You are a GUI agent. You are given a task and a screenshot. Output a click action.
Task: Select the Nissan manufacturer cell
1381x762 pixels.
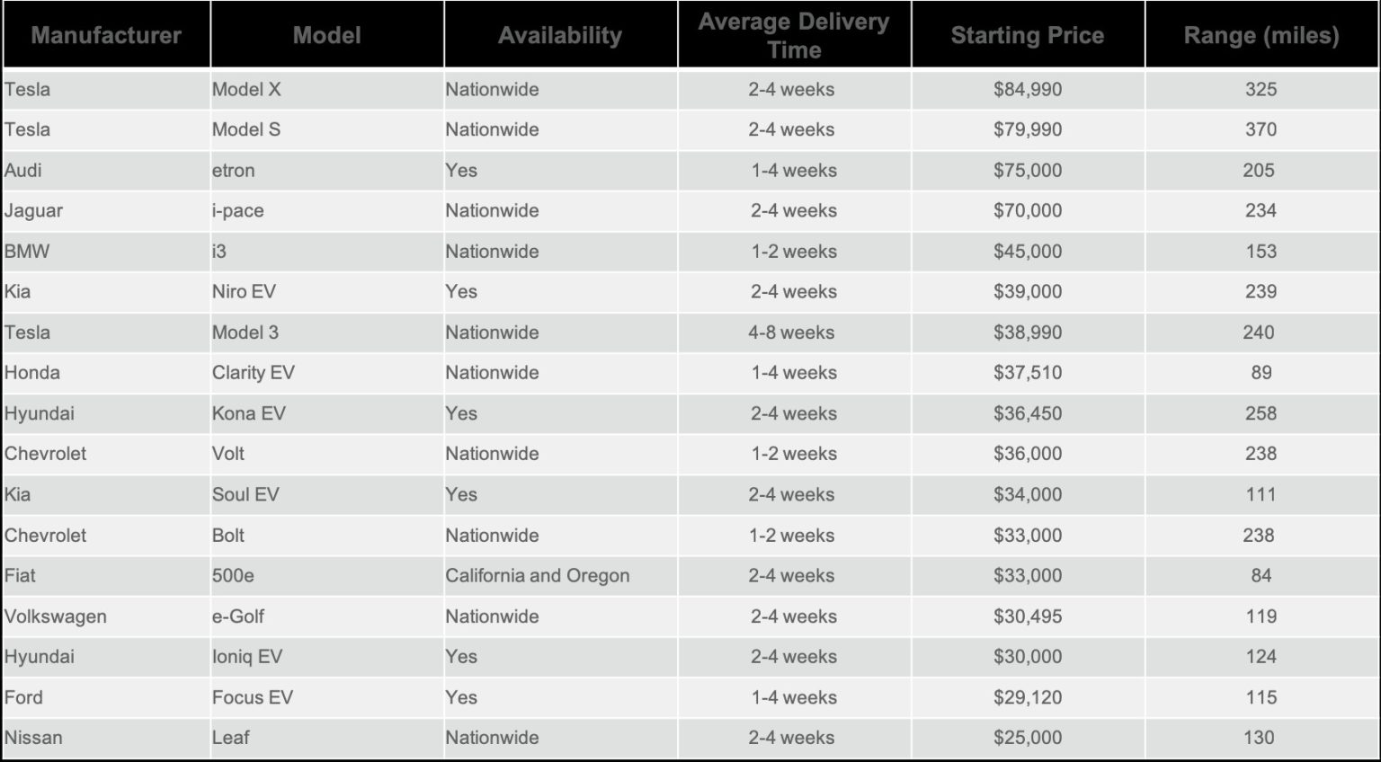click(33, 738)
